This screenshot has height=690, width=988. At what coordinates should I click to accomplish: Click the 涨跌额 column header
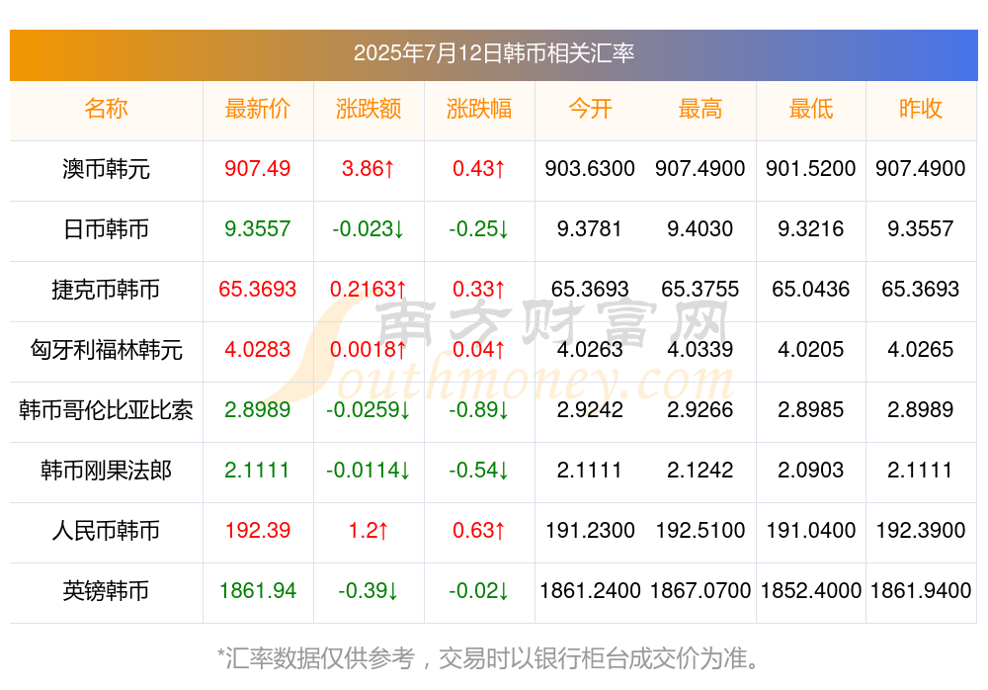(369, 109)
